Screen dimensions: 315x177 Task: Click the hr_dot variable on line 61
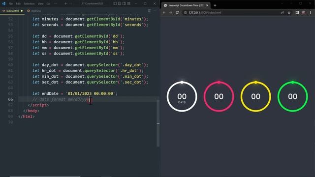(x=49, y=71)
